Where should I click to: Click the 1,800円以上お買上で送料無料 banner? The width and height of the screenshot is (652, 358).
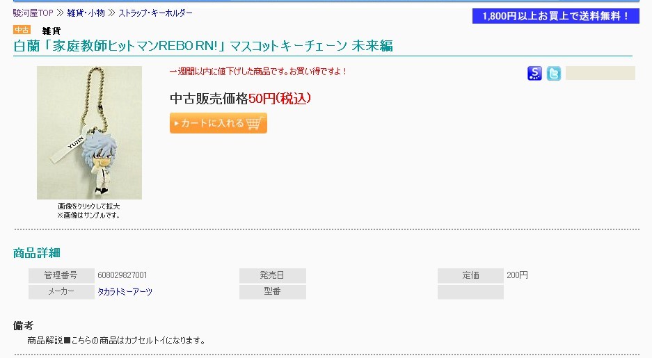coord(555,16)
